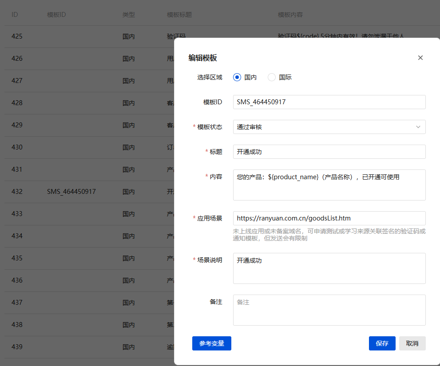Click the 模板标题 column header
The height and width of the screenshot is (366, 440).
point(179,15)
